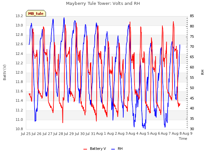Click the 60 RH tick label

point(192,67)
